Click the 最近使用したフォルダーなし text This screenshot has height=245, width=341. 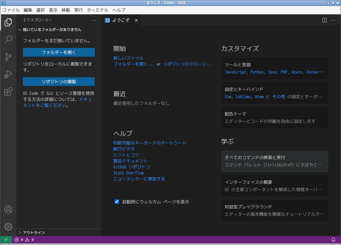click(141, 103)
